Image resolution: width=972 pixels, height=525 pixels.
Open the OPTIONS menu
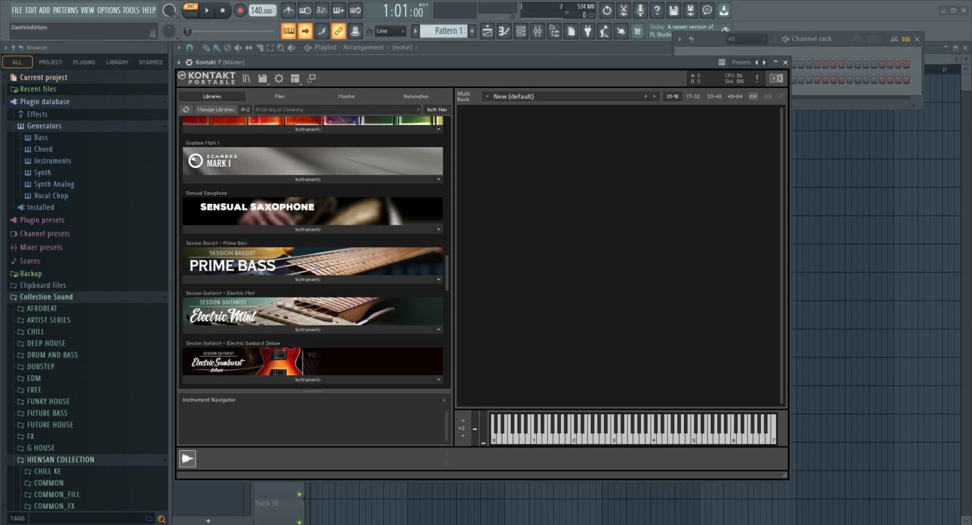(x=108, y=10)
